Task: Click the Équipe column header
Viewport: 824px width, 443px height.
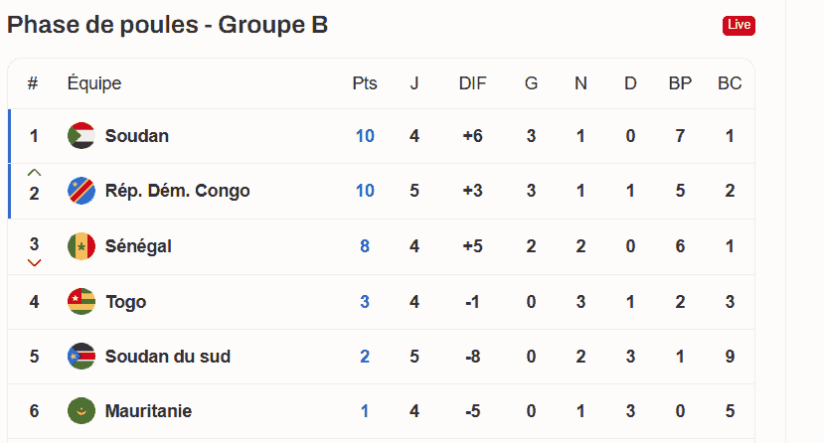Action: (x=94, y=82)
